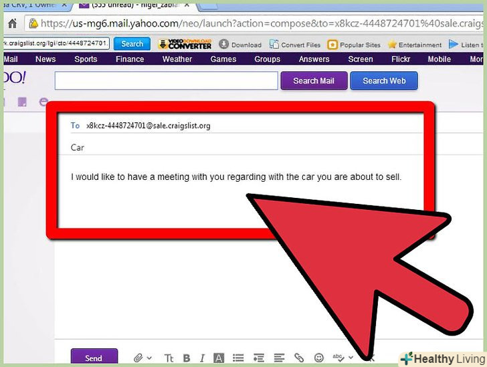Open Groups in Yahoo navigation bar
The image size is (487, 367).
tap(267, 59)
